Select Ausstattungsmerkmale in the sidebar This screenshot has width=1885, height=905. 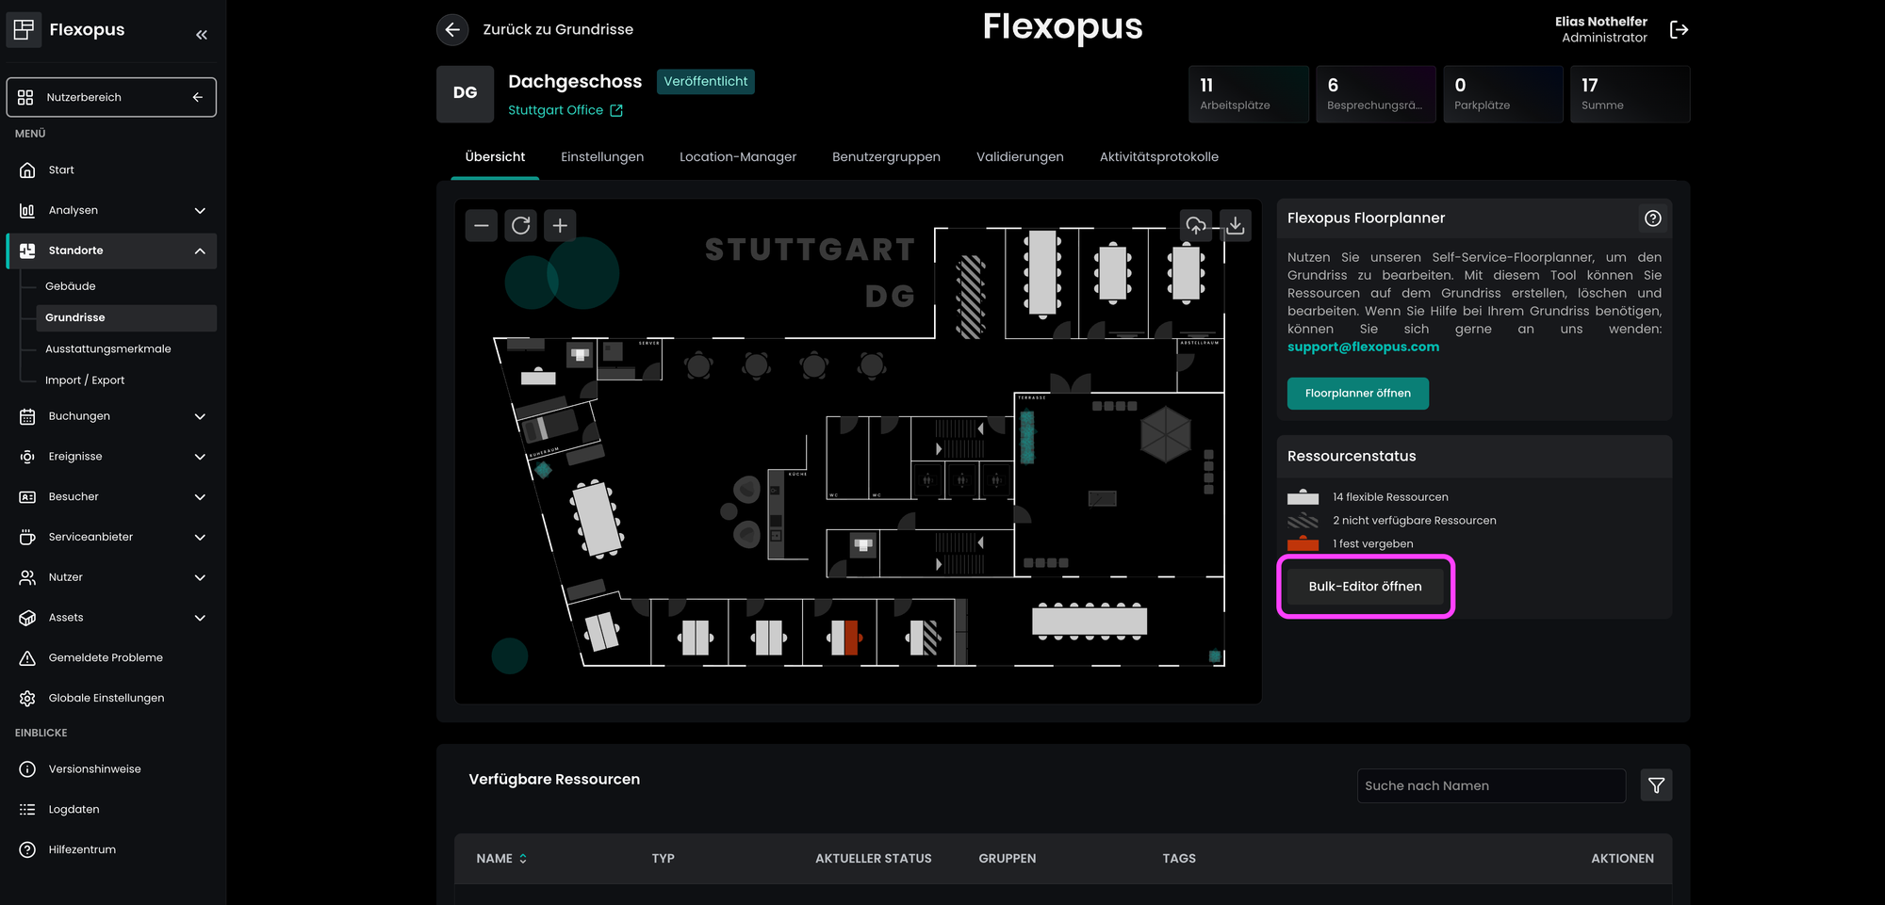(108, 349)
